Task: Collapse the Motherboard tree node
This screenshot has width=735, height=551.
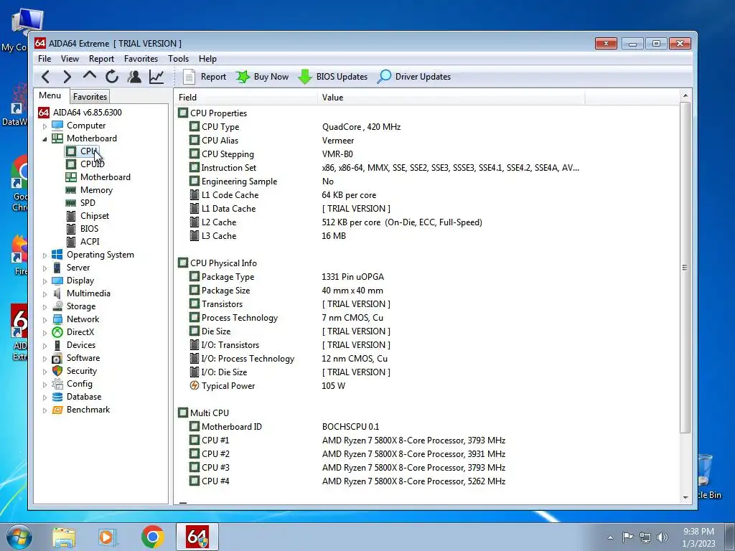Action: (45, 138)
